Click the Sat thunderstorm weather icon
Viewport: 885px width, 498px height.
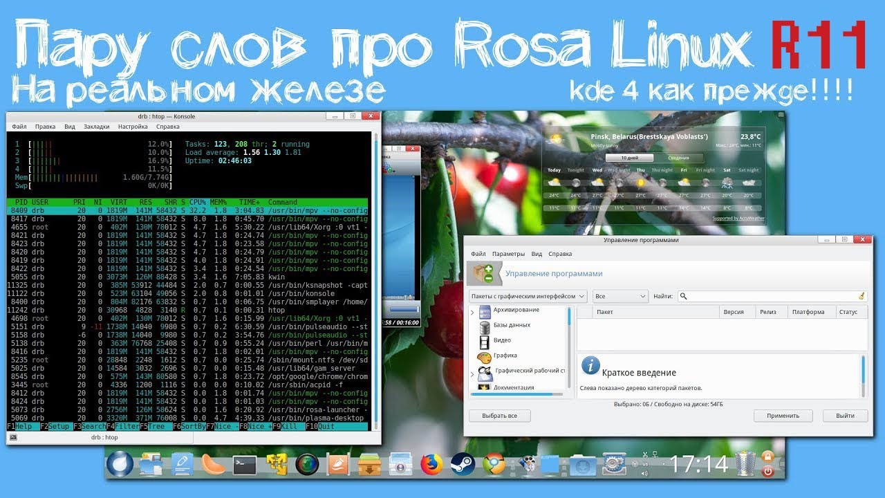pos(729,183)
